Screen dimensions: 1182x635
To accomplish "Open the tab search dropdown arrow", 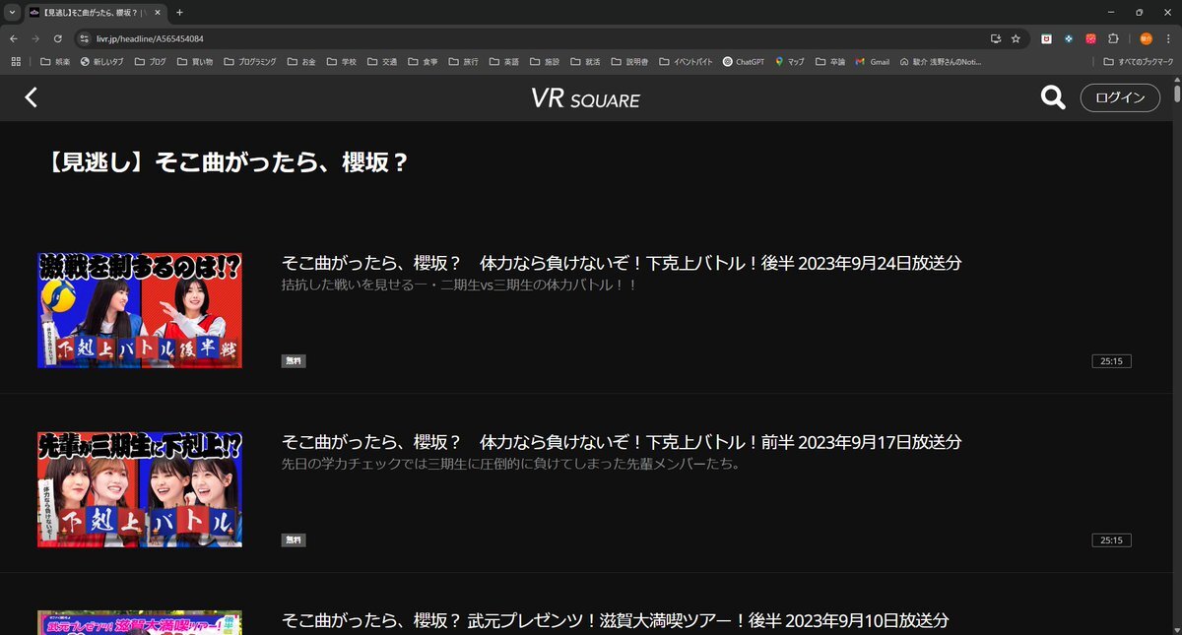I will [11, 12].
